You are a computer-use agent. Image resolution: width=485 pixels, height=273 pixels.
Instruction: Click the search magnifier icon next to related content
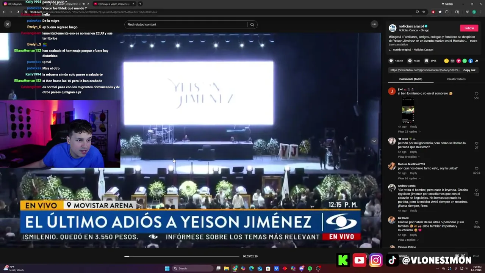click(x=252, y=25)
